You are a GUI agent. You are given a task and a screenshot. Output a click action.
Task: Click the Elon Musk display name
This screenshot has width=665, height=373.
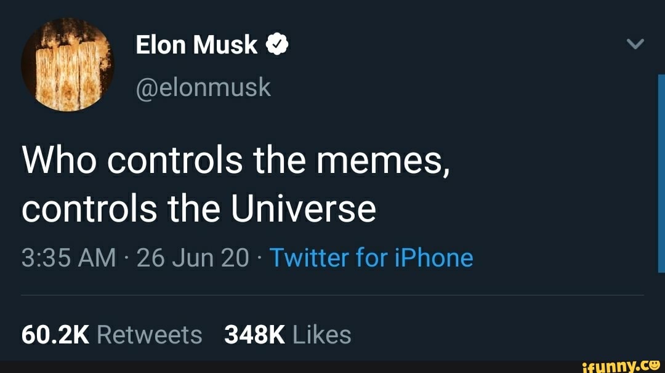[197, 44]
